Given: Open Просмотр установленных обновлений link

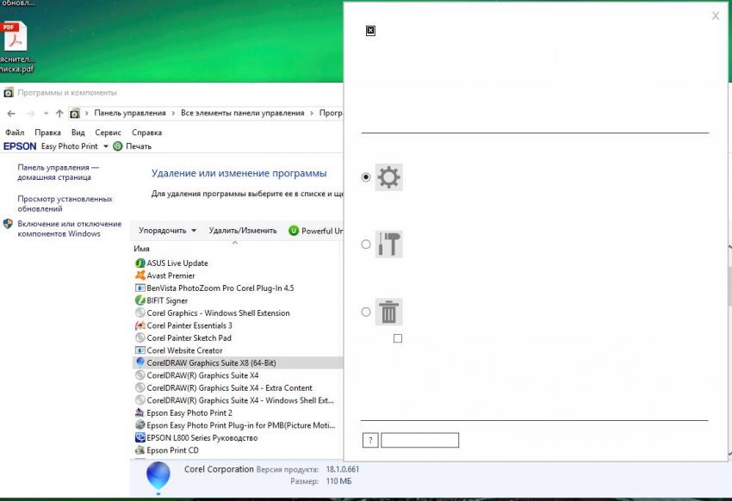Looking at the screenshot, I should coord(65,203).
